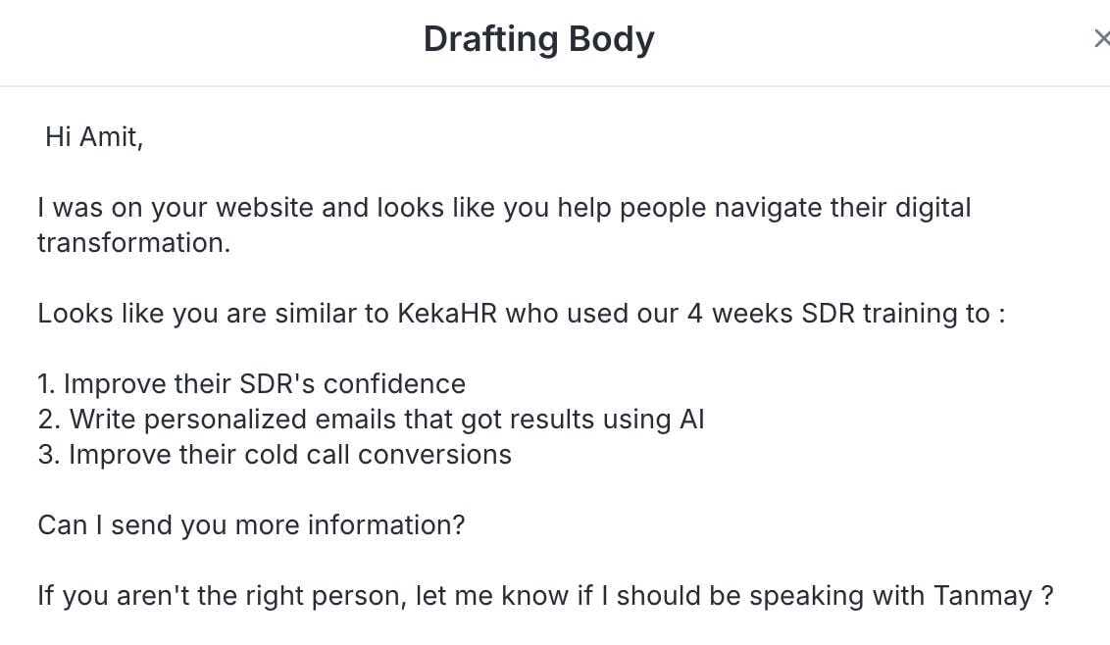Click the word digital in second paragraph
The height and width of the screenshot is (645, 1110).
933,208
